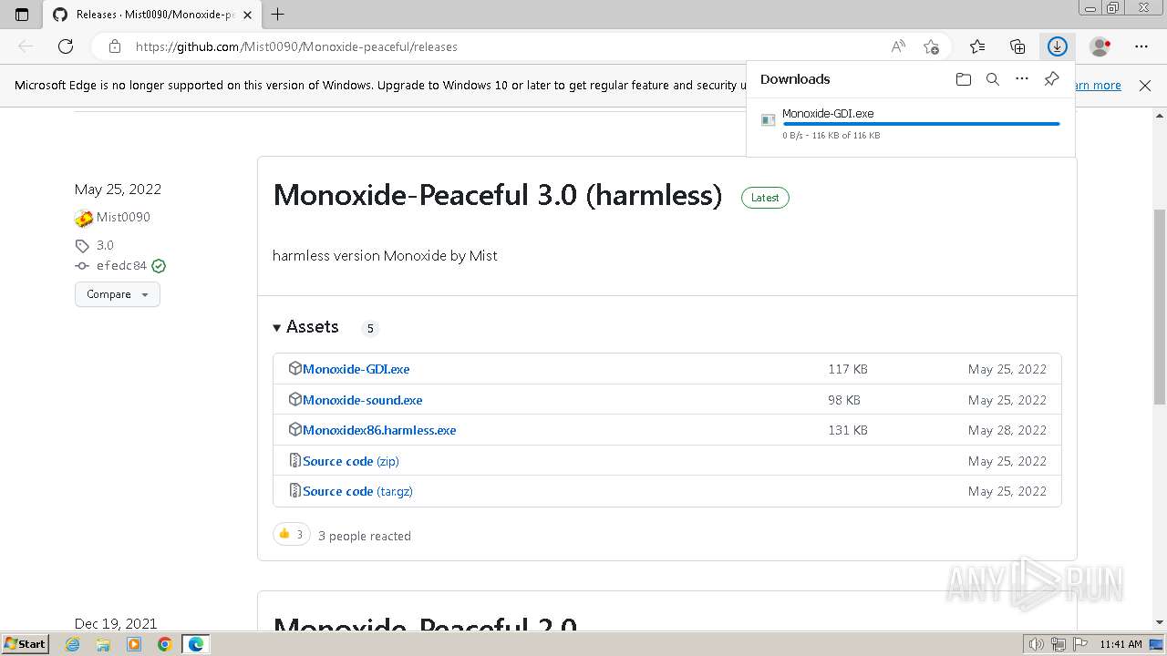The image size is (1167, 656).
Task: Click the download progress bar
Action: 921,124
